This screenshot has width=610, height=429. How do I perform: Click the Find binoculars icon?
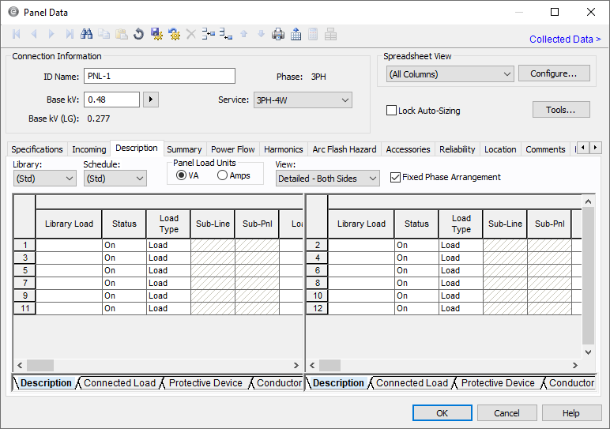coord(87,34)
